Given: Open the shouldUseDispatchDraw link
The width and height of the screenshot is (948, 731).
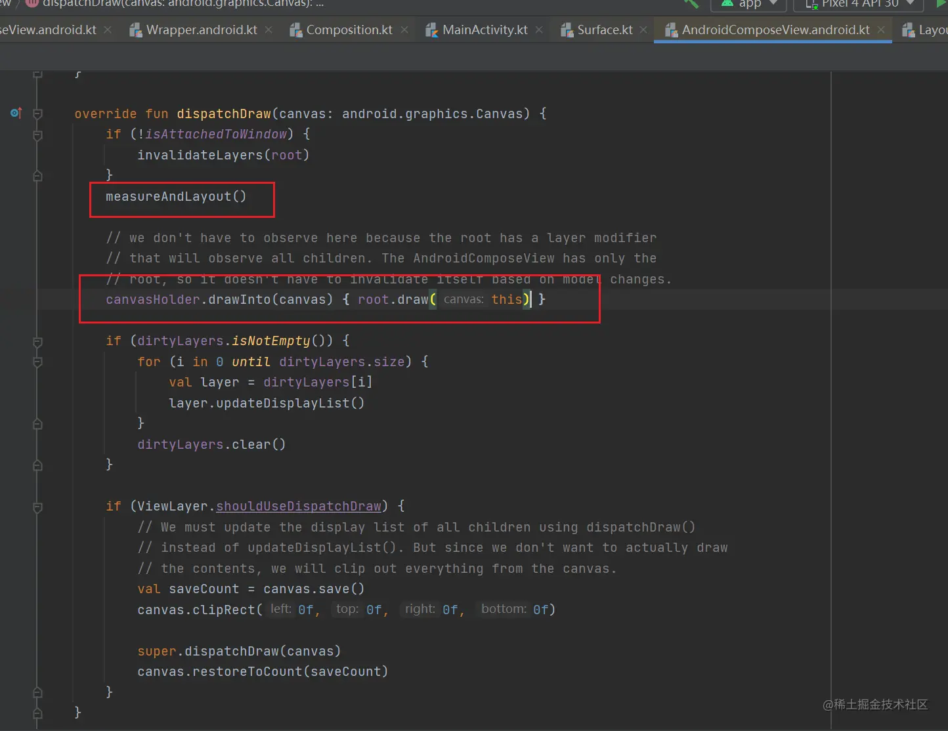Looking at the screenshot, I should coord(299,506).
